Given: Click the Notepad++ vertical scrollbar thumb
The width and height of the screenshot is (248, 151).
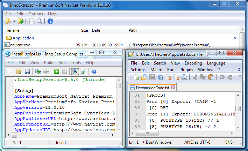Looking at the screenshot, I should (x=238, y=109).
